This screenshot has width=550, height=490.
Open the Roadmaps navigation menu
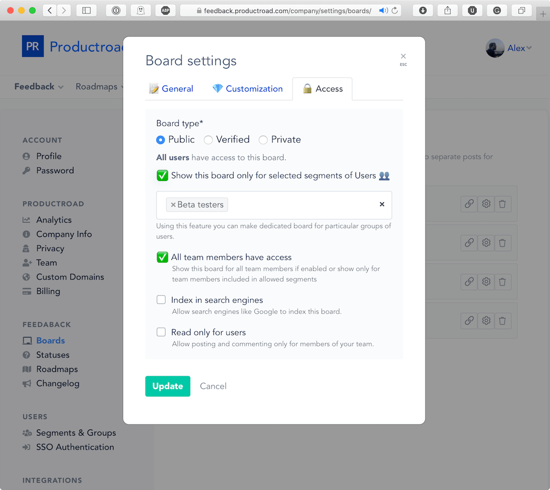tap(99, 86)
